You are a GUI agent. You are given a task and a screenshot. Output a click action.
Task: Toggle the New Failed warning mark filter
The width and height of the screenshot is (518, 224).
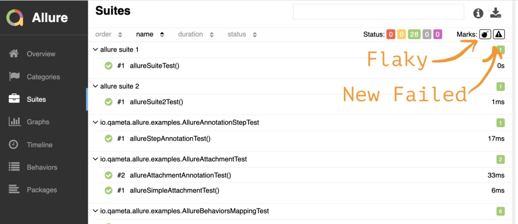point(499,34)
